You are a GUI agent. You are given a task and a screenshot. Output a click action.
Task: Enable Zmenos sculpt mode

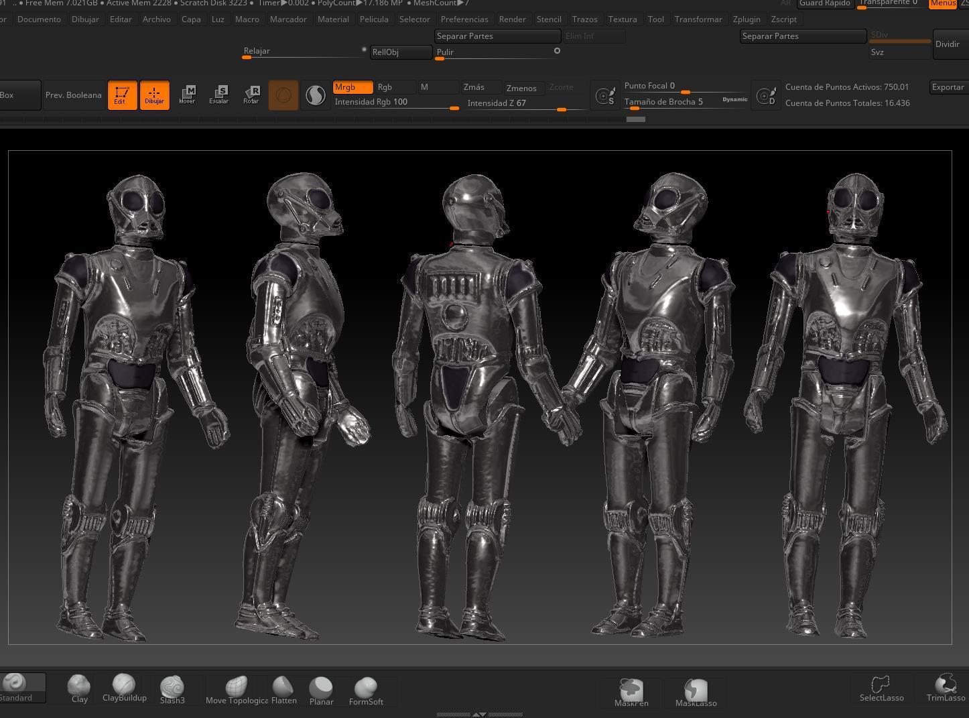pos(521,88)
